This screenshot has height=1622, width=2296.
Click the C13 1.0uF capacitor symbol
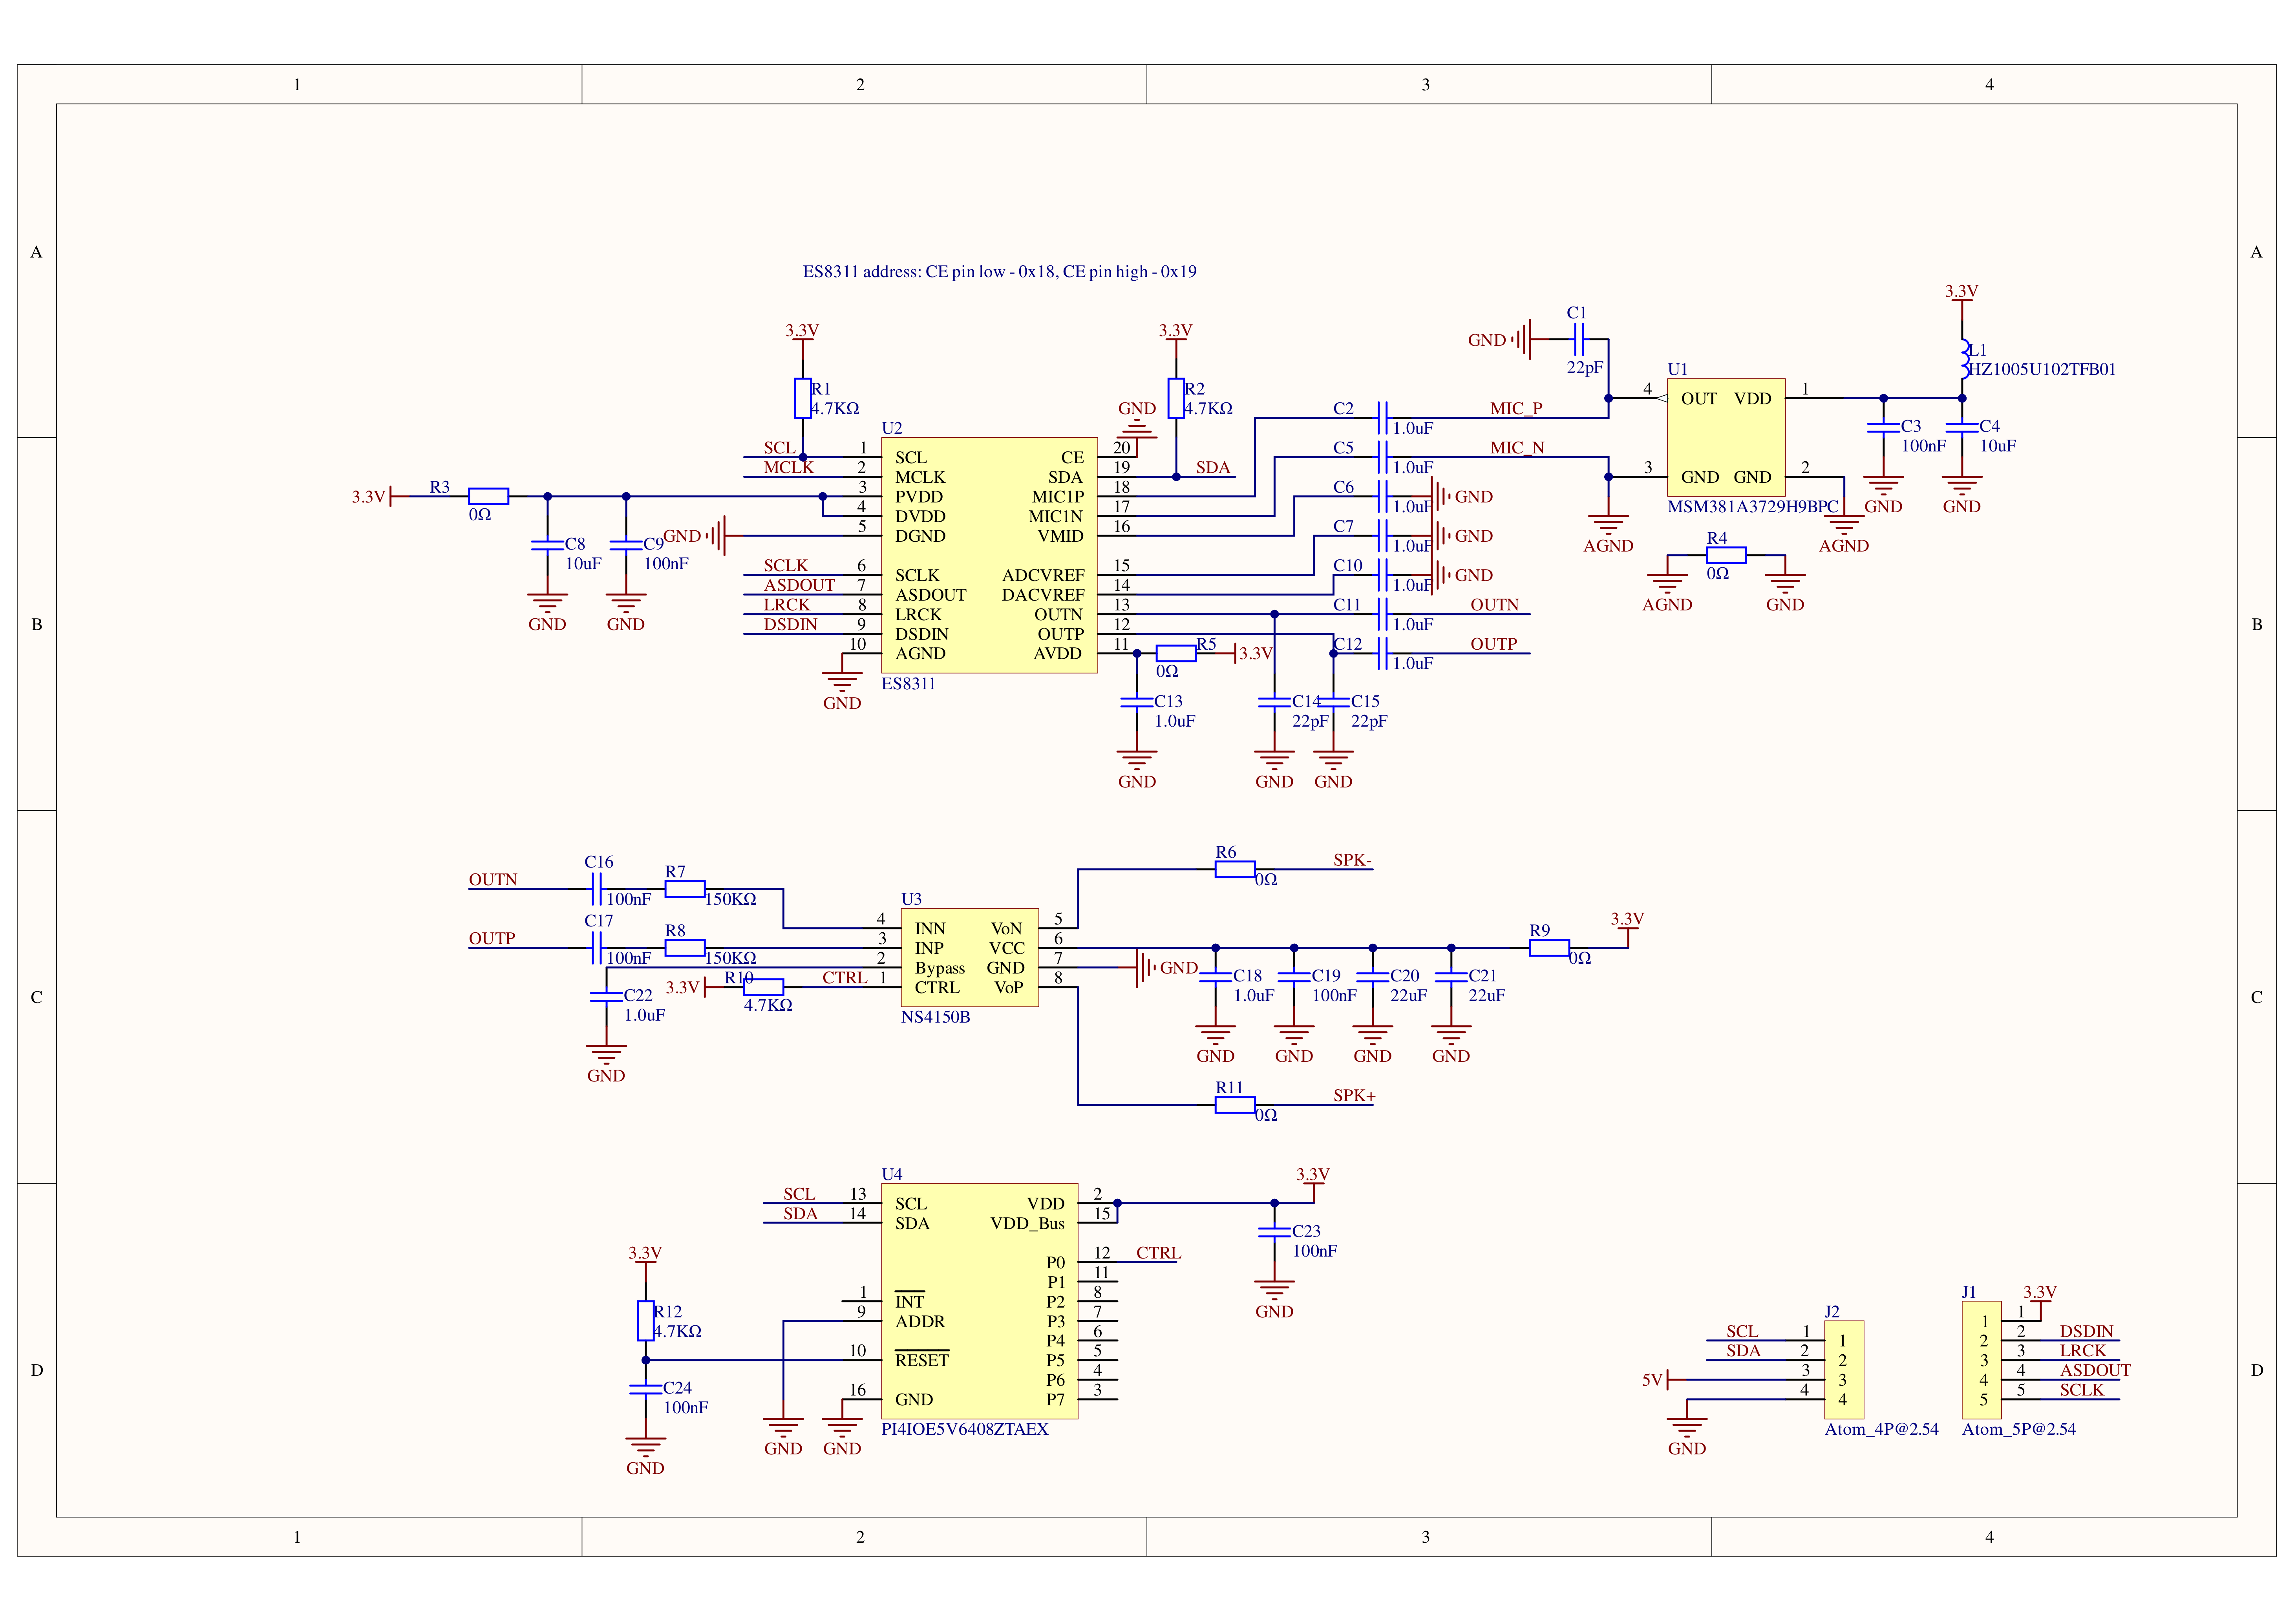(x=1137, y=702)
